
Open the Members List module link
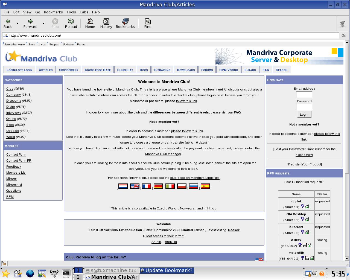16,173
